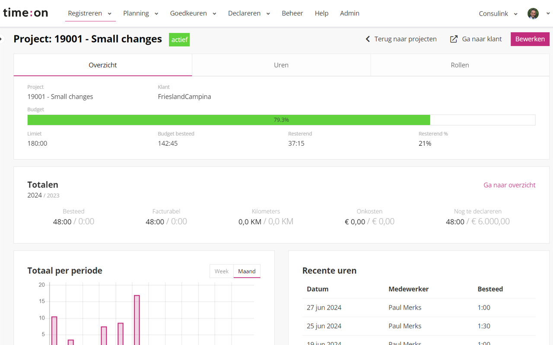Select the 2024 year in Totalen
The height and width of the screenshot is (345, 553).
click(x=35, y=195)
